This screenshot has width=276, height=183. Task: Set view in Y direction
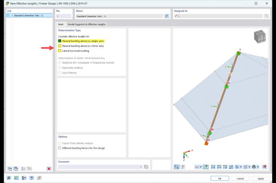coord(219,167)
